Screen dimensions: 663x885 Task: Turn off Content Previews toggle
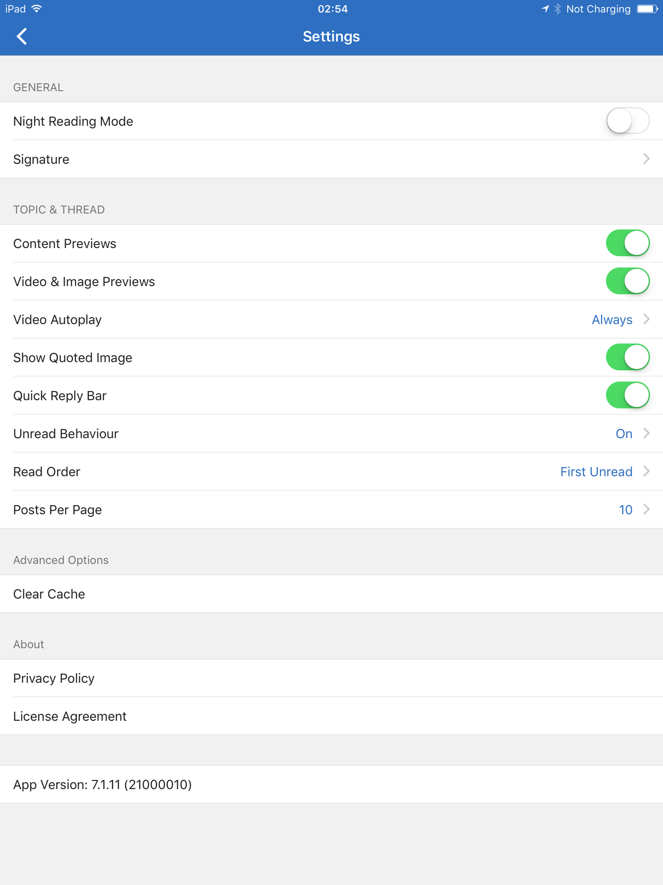pos(627,243)
